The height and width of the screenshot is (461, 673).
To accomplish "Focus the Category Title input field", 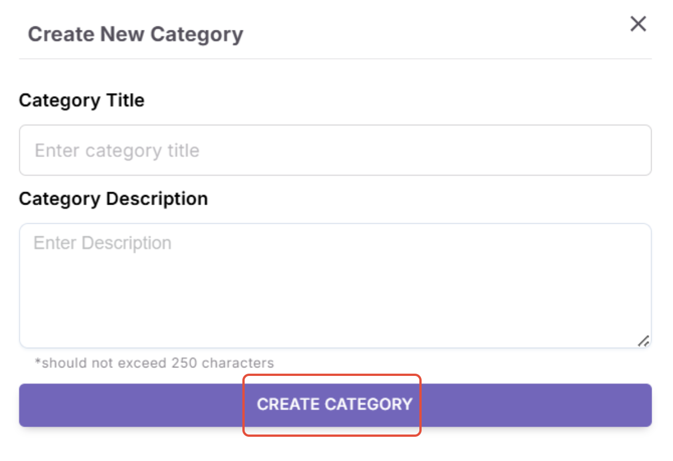I will coord(335,150).
